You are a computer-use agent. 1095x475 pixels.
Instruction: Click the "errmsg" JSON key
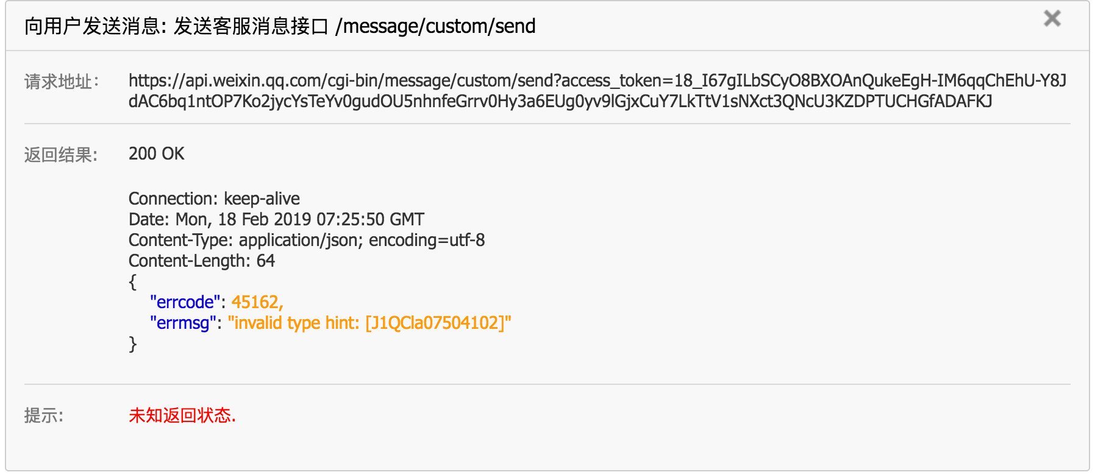(x=183, y=323)
